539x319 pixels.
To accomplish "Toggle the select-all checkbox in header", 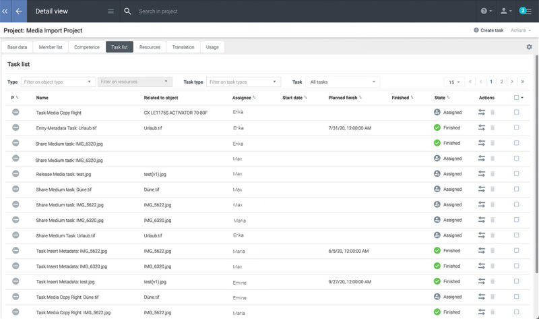I will click(516, 98).
